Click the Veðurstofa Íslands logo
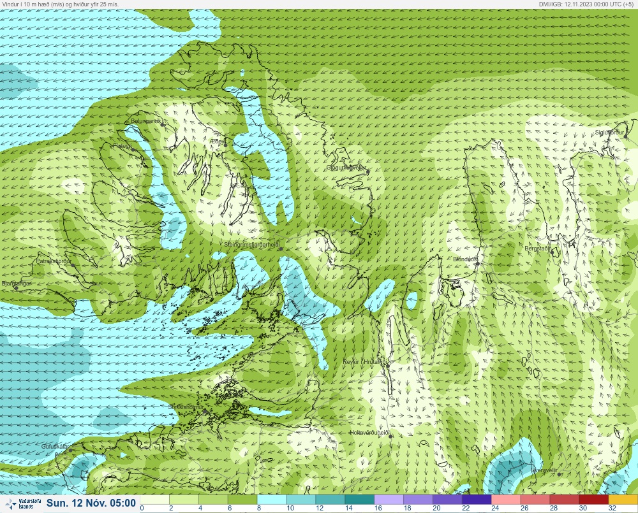The image size is (638, 513). pos(22,504)
